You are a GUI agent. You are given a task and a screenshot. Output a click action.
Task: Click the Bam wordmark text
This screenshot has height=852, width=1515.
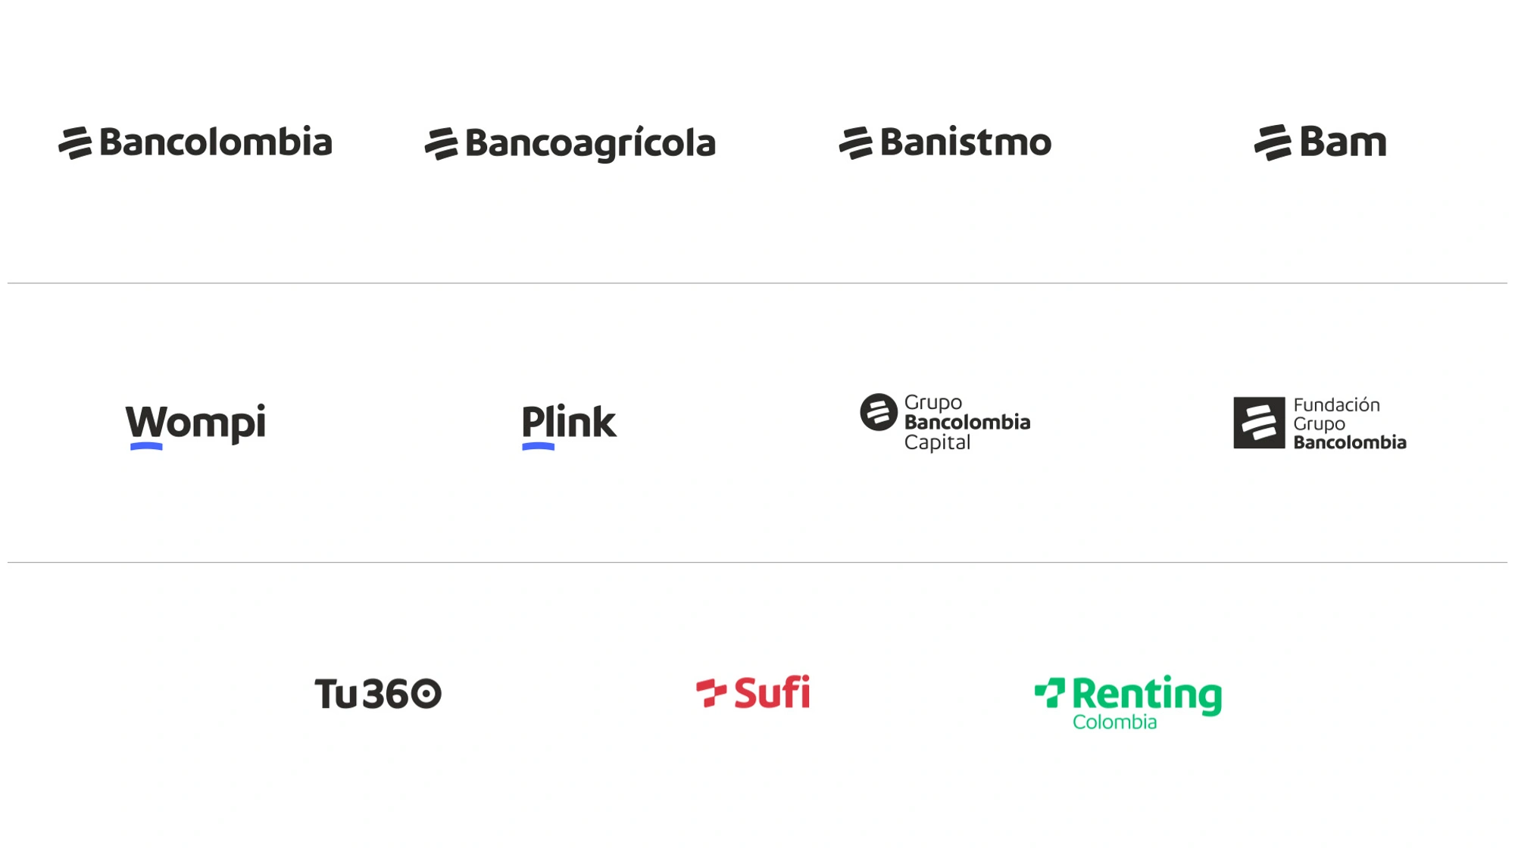pyautogui.click(x=1343, y=142)
